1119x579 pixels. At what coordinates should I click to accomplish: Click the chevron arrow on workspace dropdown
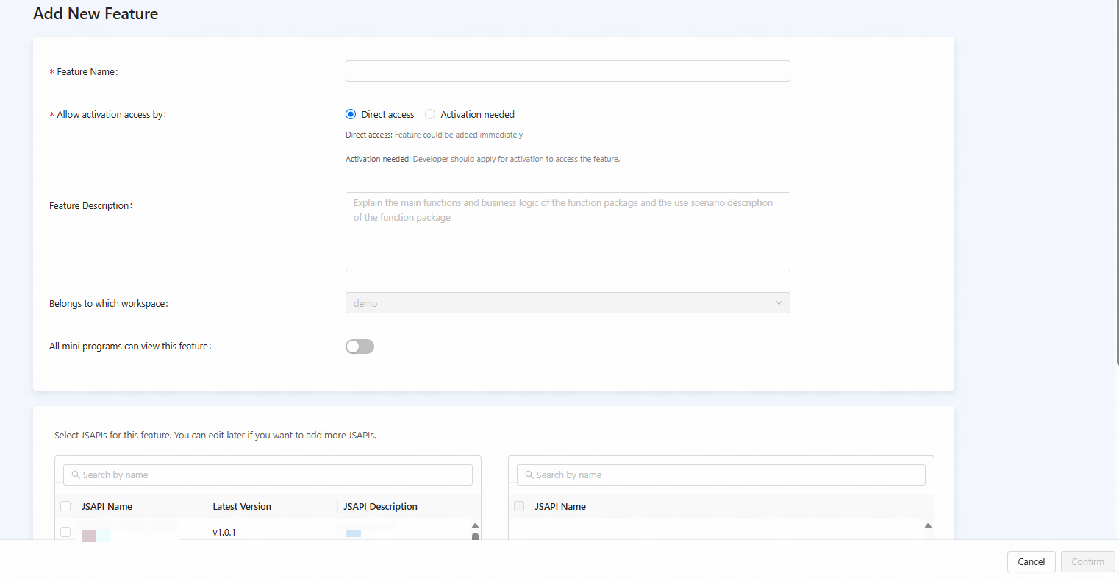point(779,303)
